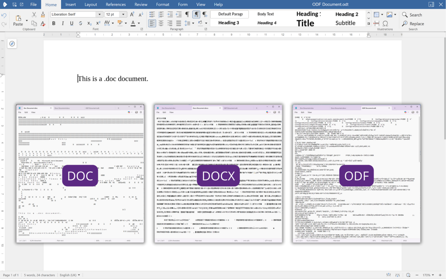Toggle formatting marks display
Screen dimensions: 446x279
[x=187, y=14]
